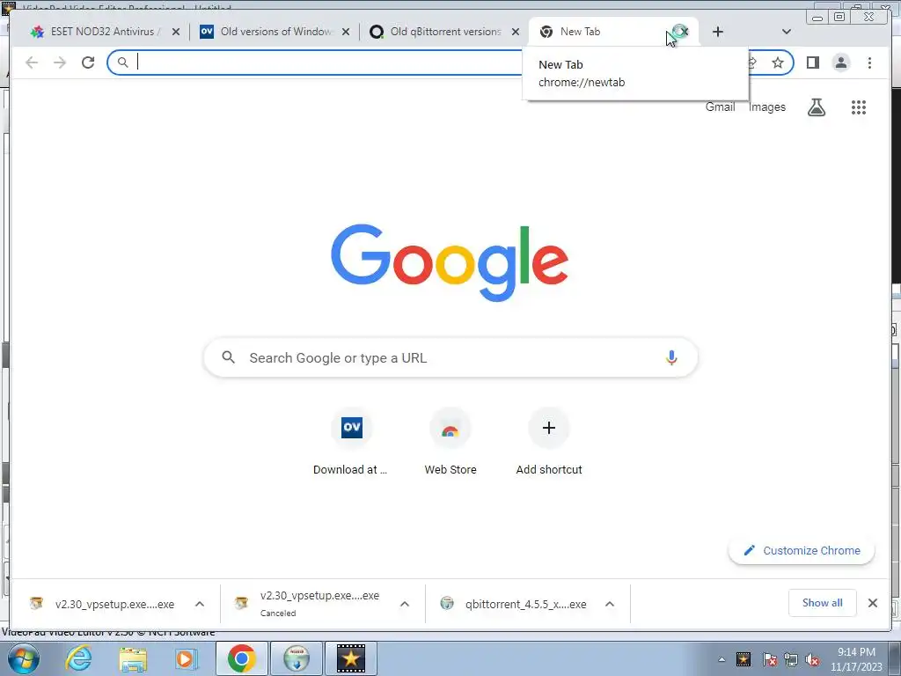This screenshot has width=901, height=676.
Task: Open Windows Media Player from taskbar
Action: (x=187, y=658)
